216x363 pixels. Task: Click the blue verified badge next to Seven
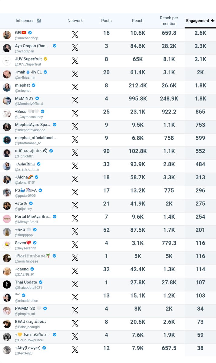coord(35,243)
